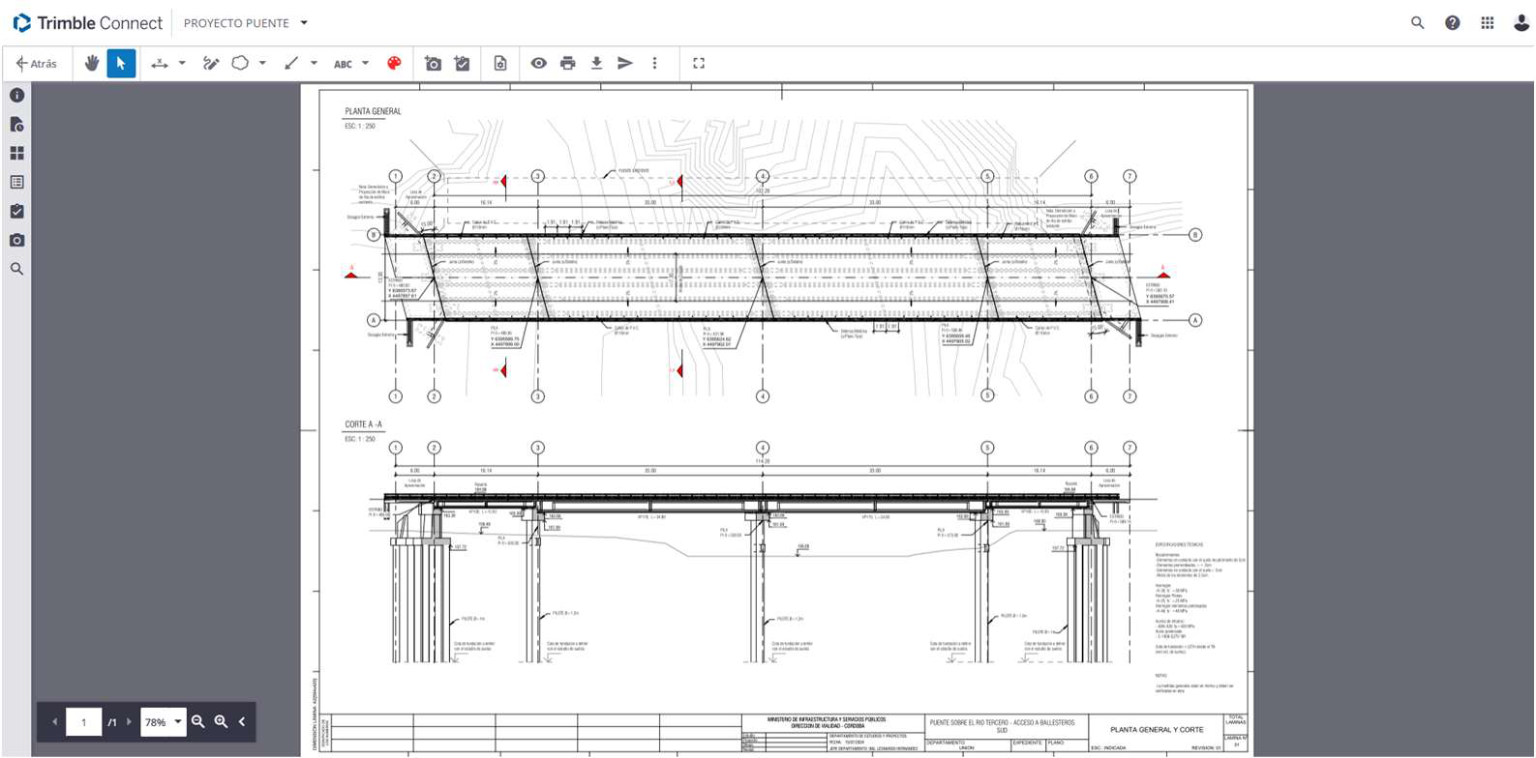The height and width of the screenshot is (758, 1536).
Task: Go to the next page arrow
Action: pyautogui.click(x=129, y=722)
